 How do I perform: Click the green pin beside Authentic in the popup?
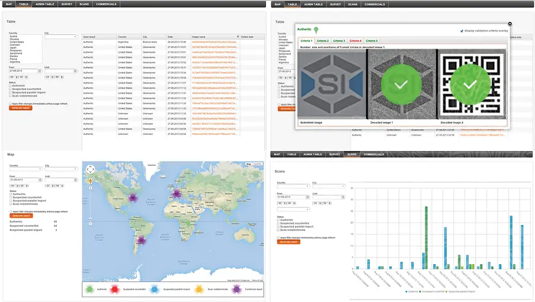pyautogui.click(x=316, y=30)
